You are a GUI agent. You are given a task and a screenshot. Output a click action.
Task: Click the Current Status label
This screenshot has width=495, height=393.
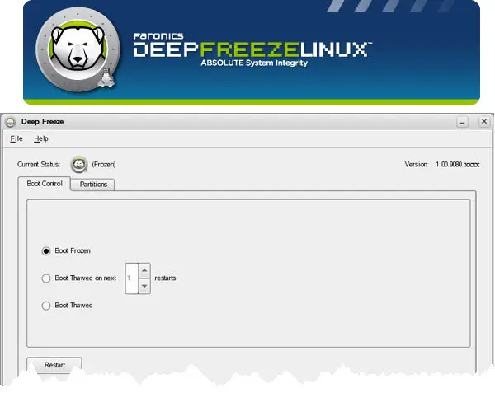[x=39, y=165]
